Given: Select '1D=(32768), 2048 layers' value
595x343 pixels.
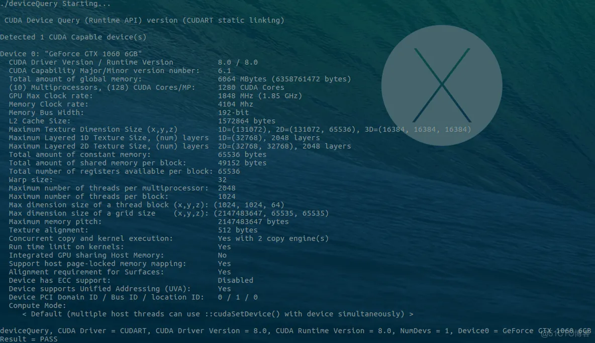Looking at the screenshot, I should coord(269,138).
